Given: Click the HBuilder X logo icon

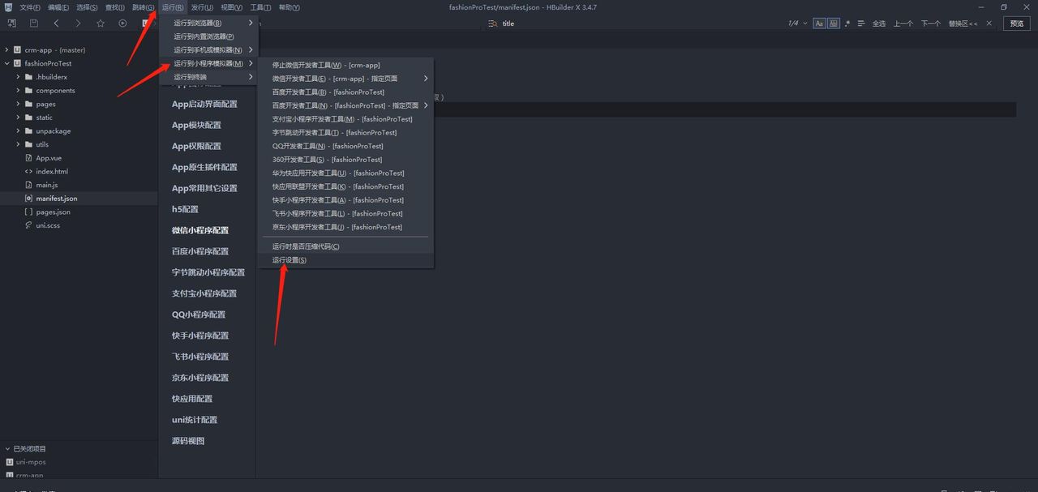Looking at the screenshot, I should pyautogui.click(x=8, y=7).
